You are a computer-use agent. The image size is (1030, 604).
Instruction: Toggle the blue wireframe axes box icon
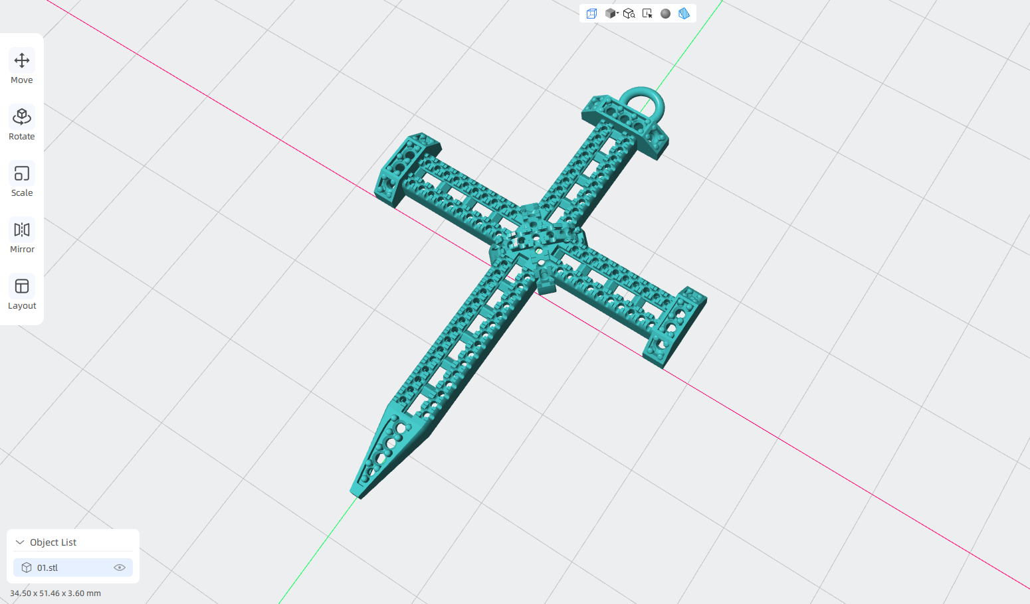pos(591,13)
